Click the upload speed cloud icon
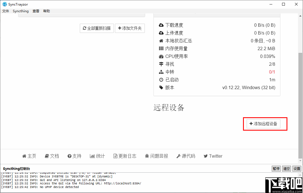303x193 pixels. tap(161, 33)
